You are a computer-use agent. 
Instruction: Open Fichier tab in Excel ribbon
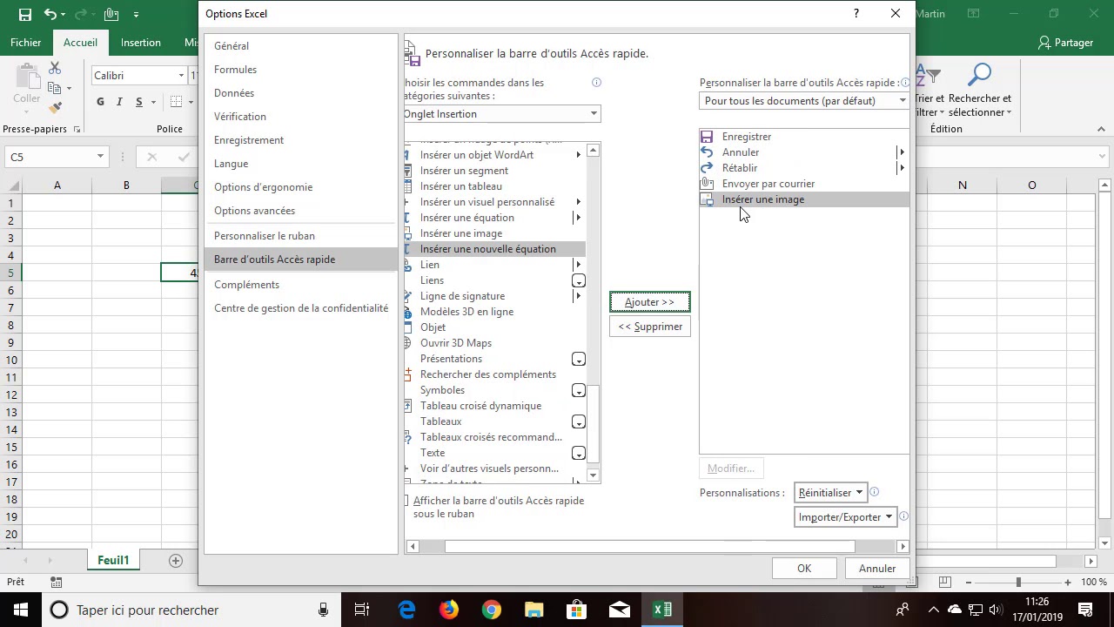click(x=26, y=43)
